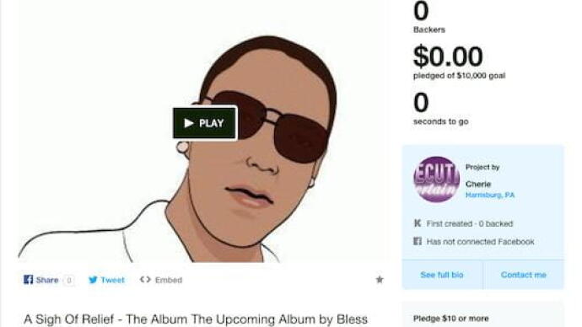Click the Embed text link
The image size is (582, 327).
pos(169,280)
